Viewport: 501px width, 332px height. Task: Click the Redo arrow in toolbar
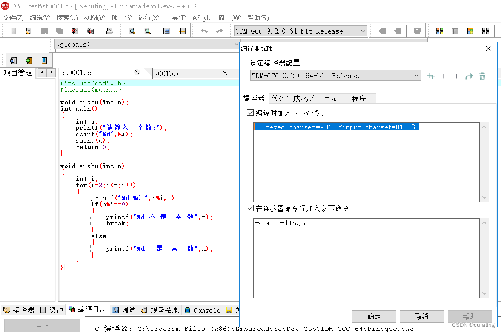click(x=220, y=31)
